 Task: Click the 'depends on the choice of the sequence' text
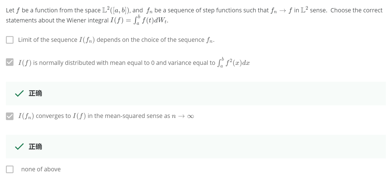tap(150, 40)
